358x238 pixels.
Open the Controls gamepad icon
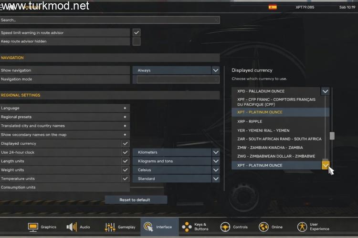coord(225,227)
